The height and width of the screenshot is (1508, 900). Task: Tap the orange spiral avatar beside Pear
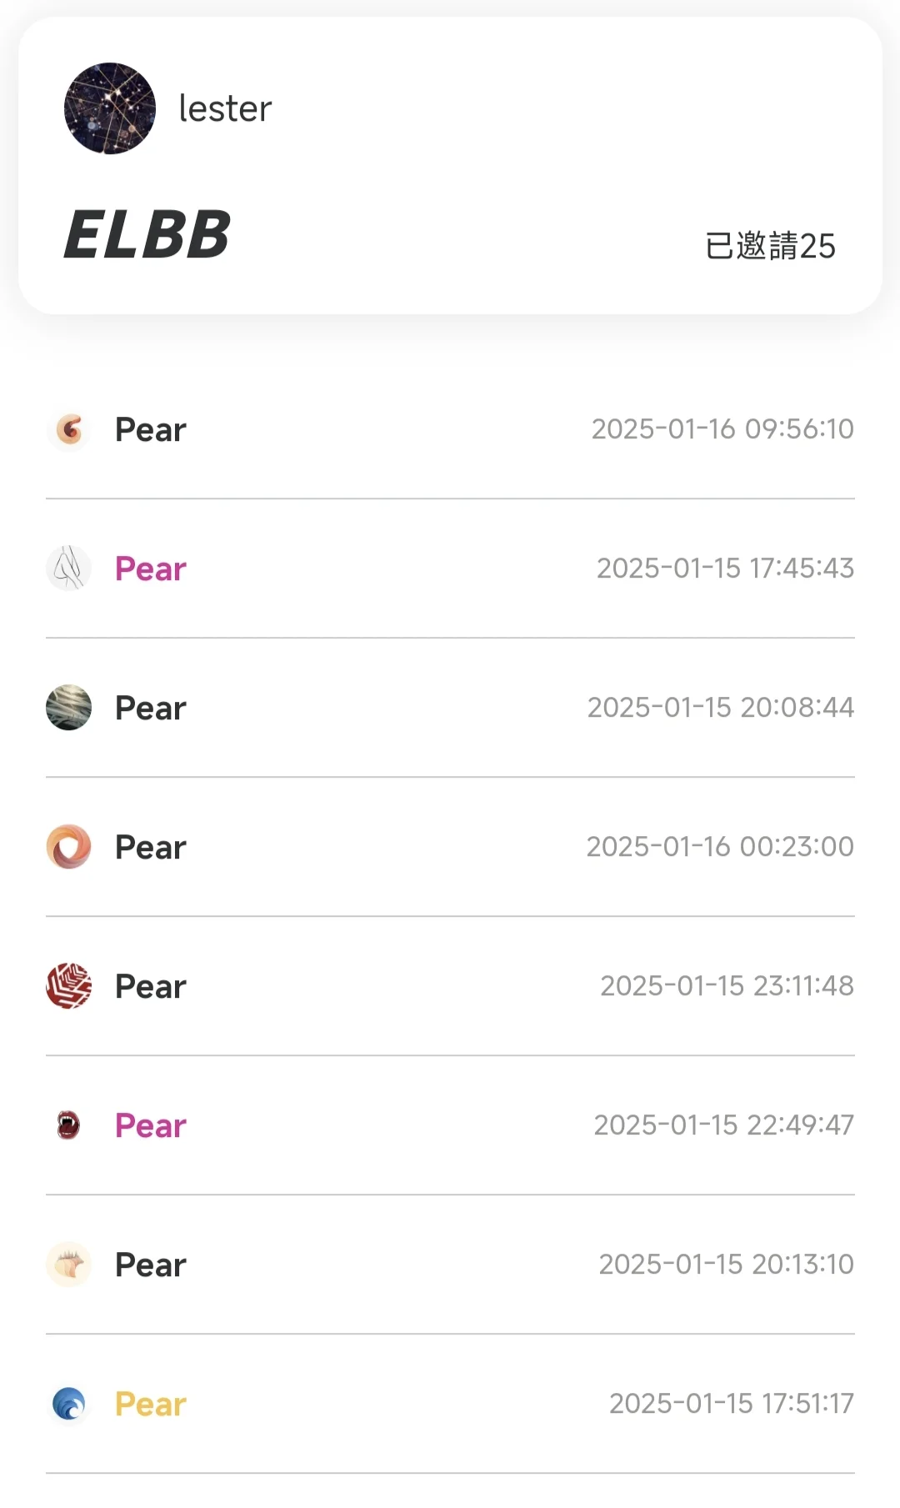coord(69,430)
